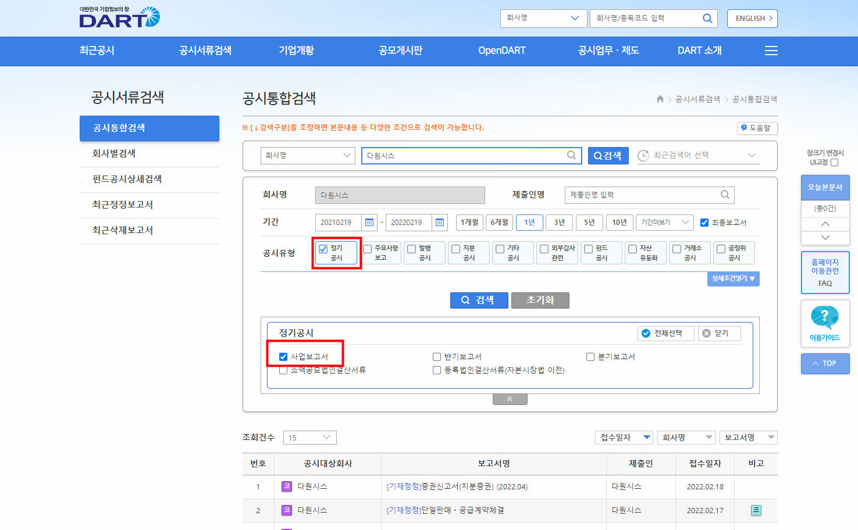Check the 주요사항보고 checkbox
858x530 pixels.
pos(367,249)
